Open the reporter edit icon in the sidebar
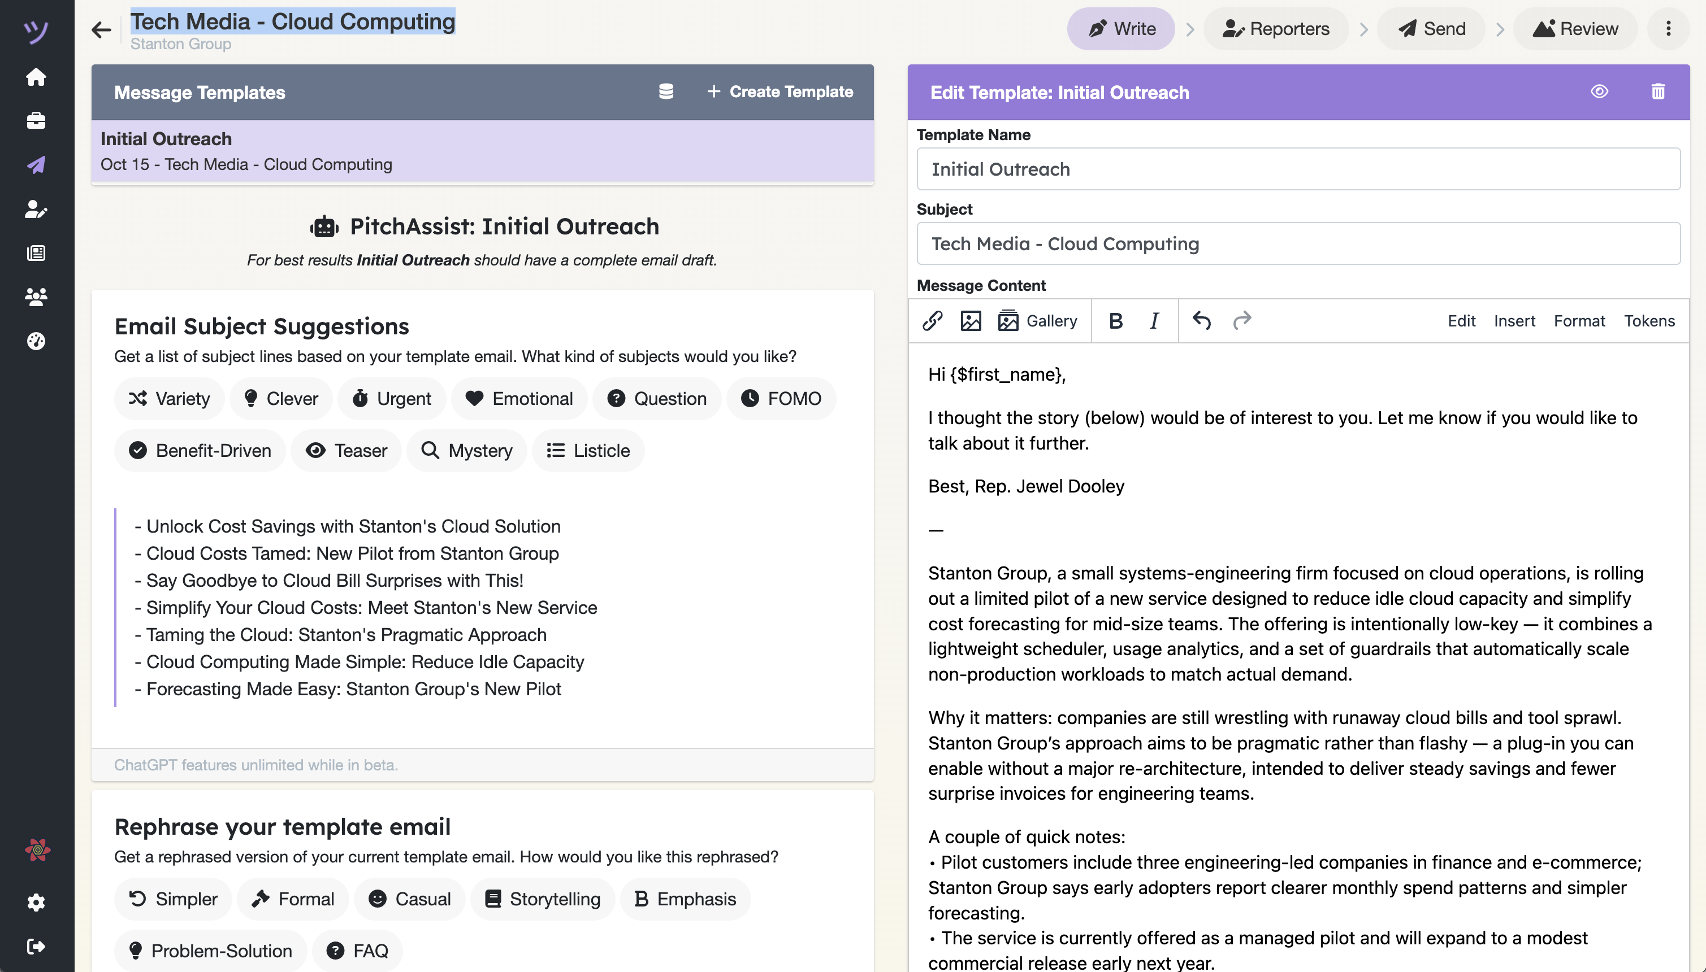The width and height of the screenshot is (1706, 972). 36,209
